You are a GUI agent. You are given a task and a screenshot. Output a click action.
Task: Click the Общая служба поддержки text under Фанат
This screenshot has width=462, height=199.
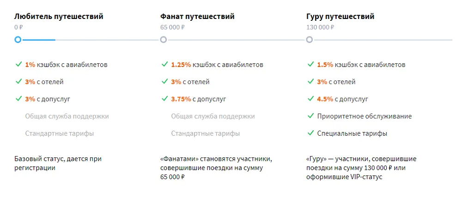pyautogui.click(x=213, y=116)
